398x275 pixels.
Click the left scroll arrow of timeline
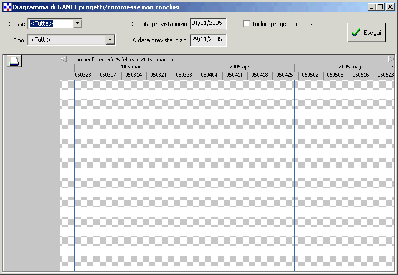tap(64, 59)
